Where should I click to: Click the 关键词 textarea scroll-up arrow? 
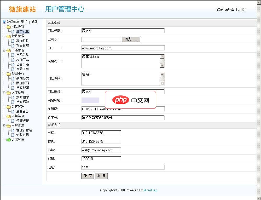point(162,57)
